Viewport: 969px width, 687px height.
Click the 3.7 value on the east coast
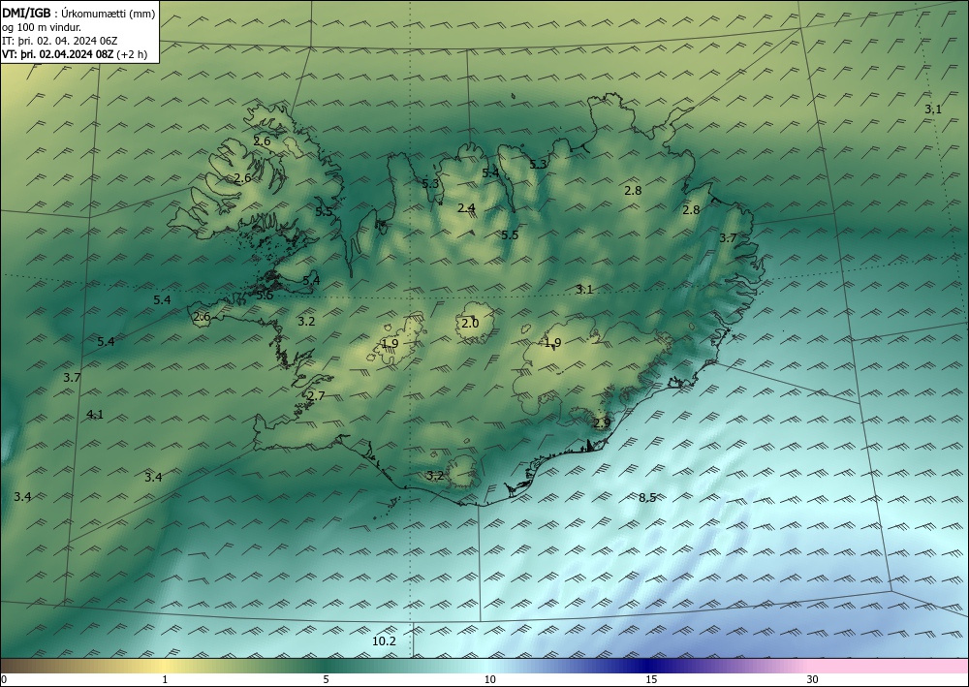point(728,237)
